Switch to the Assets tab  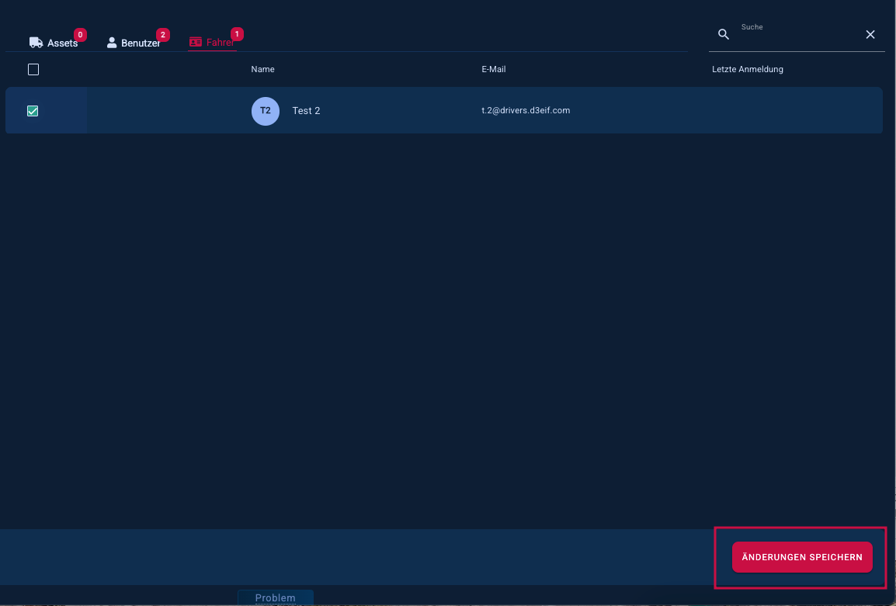click(x=62, y=43)
